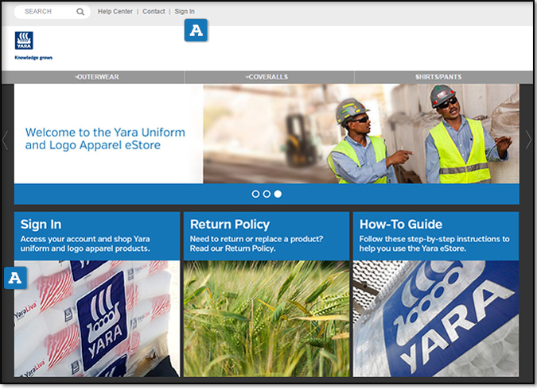
Task: Open the Contact link in top bar
Action: pyautogui.click(x=154, y=12)
